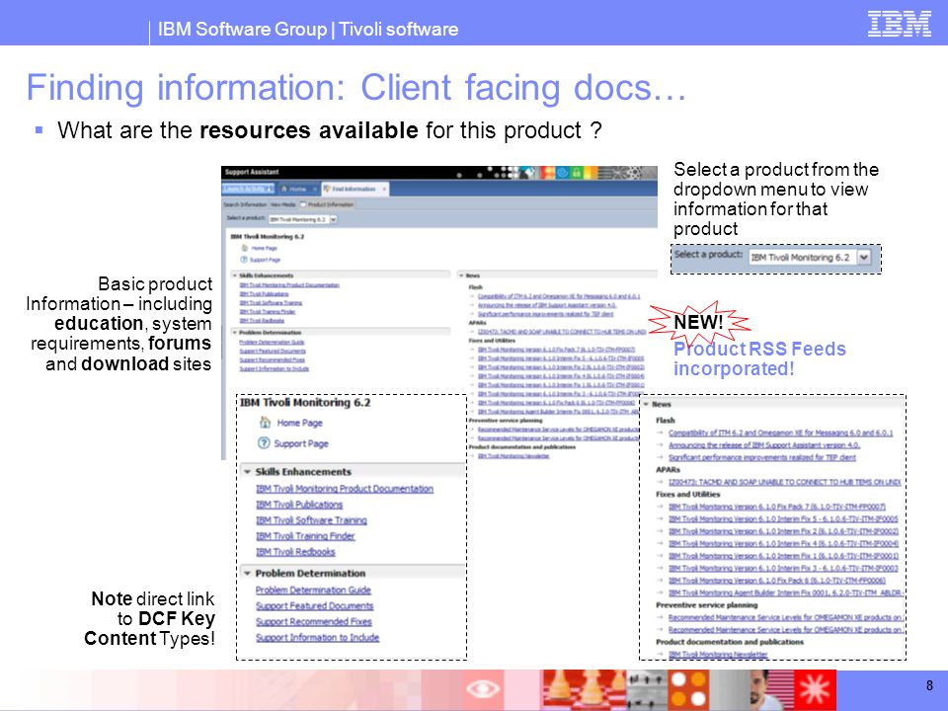This screenshot has height=711, width=948.
Task: Open enlarged Version 6.1.0 Interim Fix 3 link
Action: coord(783,569)
